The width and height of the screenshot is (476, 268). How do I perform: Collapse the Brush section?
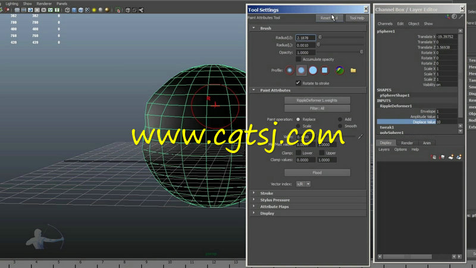point(254,28)
